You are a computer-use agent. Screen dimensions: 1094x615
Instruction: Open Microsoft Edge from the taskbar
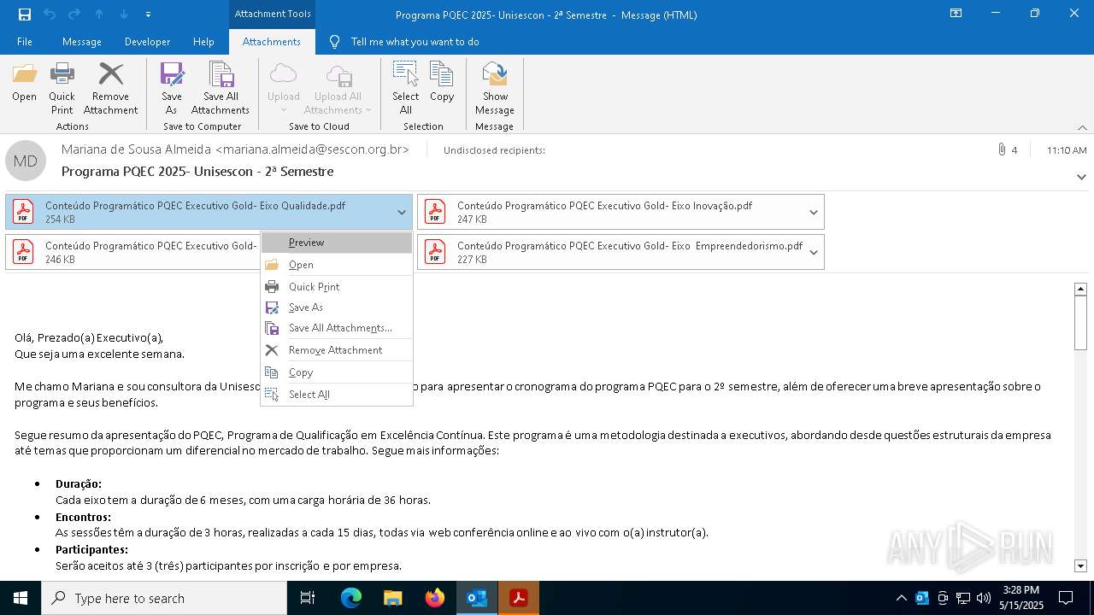351,598
